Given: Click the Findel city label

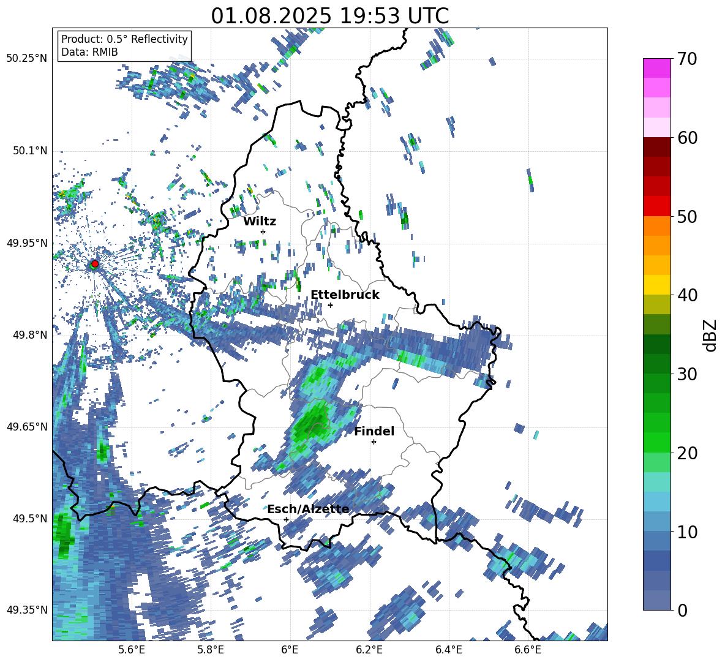Looking at the screenshot, I should click(374, 431).
